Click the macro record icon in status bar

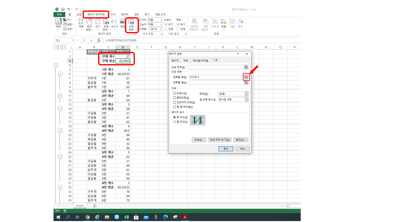[x=65, y=211]
